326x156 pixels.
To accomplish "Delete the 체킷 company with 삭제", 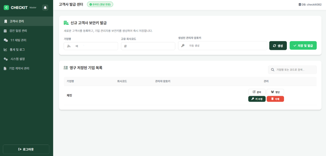I will 275,99.
